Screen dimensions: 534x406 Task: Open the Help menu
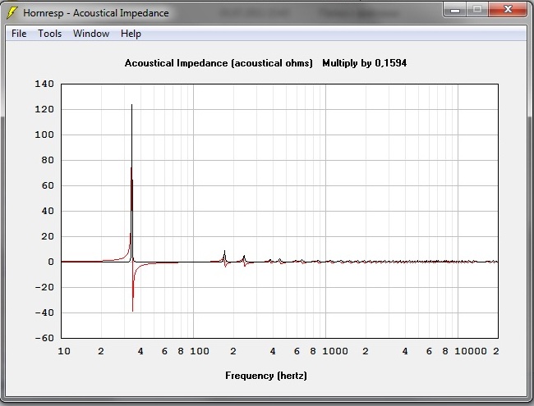click(131, 34)
